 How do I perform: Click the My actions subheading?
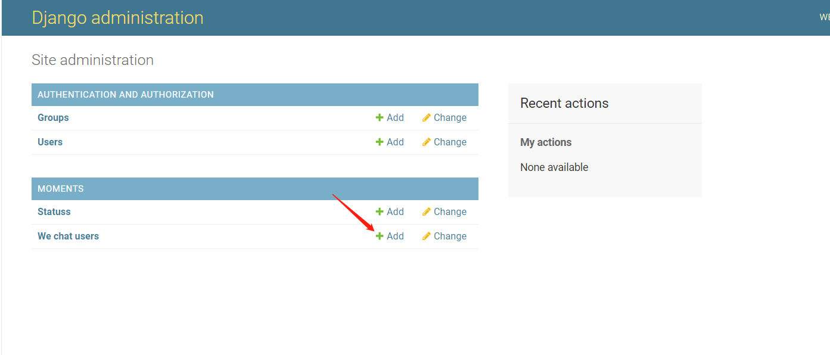pos(546,142)
